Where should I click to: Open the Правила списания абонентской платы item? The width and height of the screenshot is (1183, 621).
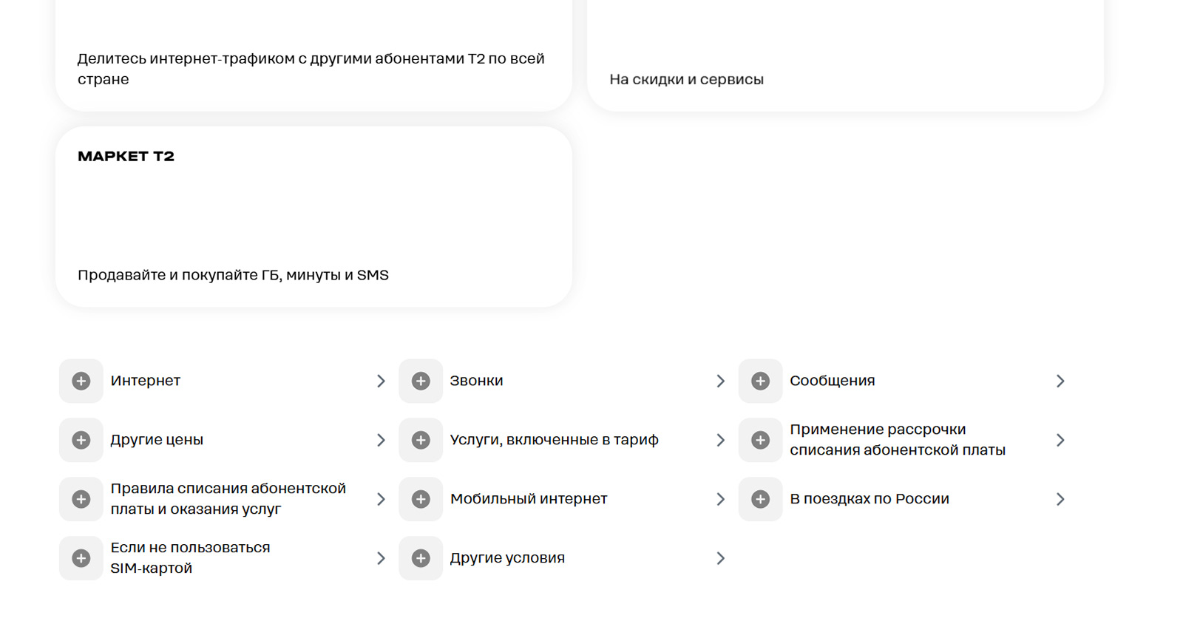coord(228,499)
